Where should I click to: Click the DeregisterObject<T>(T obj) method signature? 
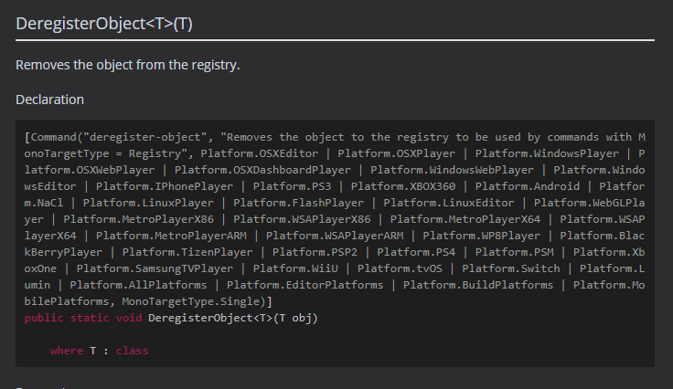click(233, 318)
